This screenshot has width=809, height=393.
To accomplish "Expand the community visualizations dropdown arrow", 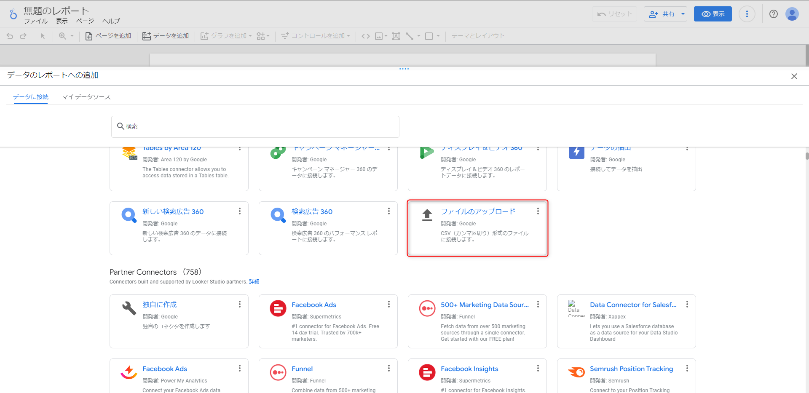I will [268, 36].
